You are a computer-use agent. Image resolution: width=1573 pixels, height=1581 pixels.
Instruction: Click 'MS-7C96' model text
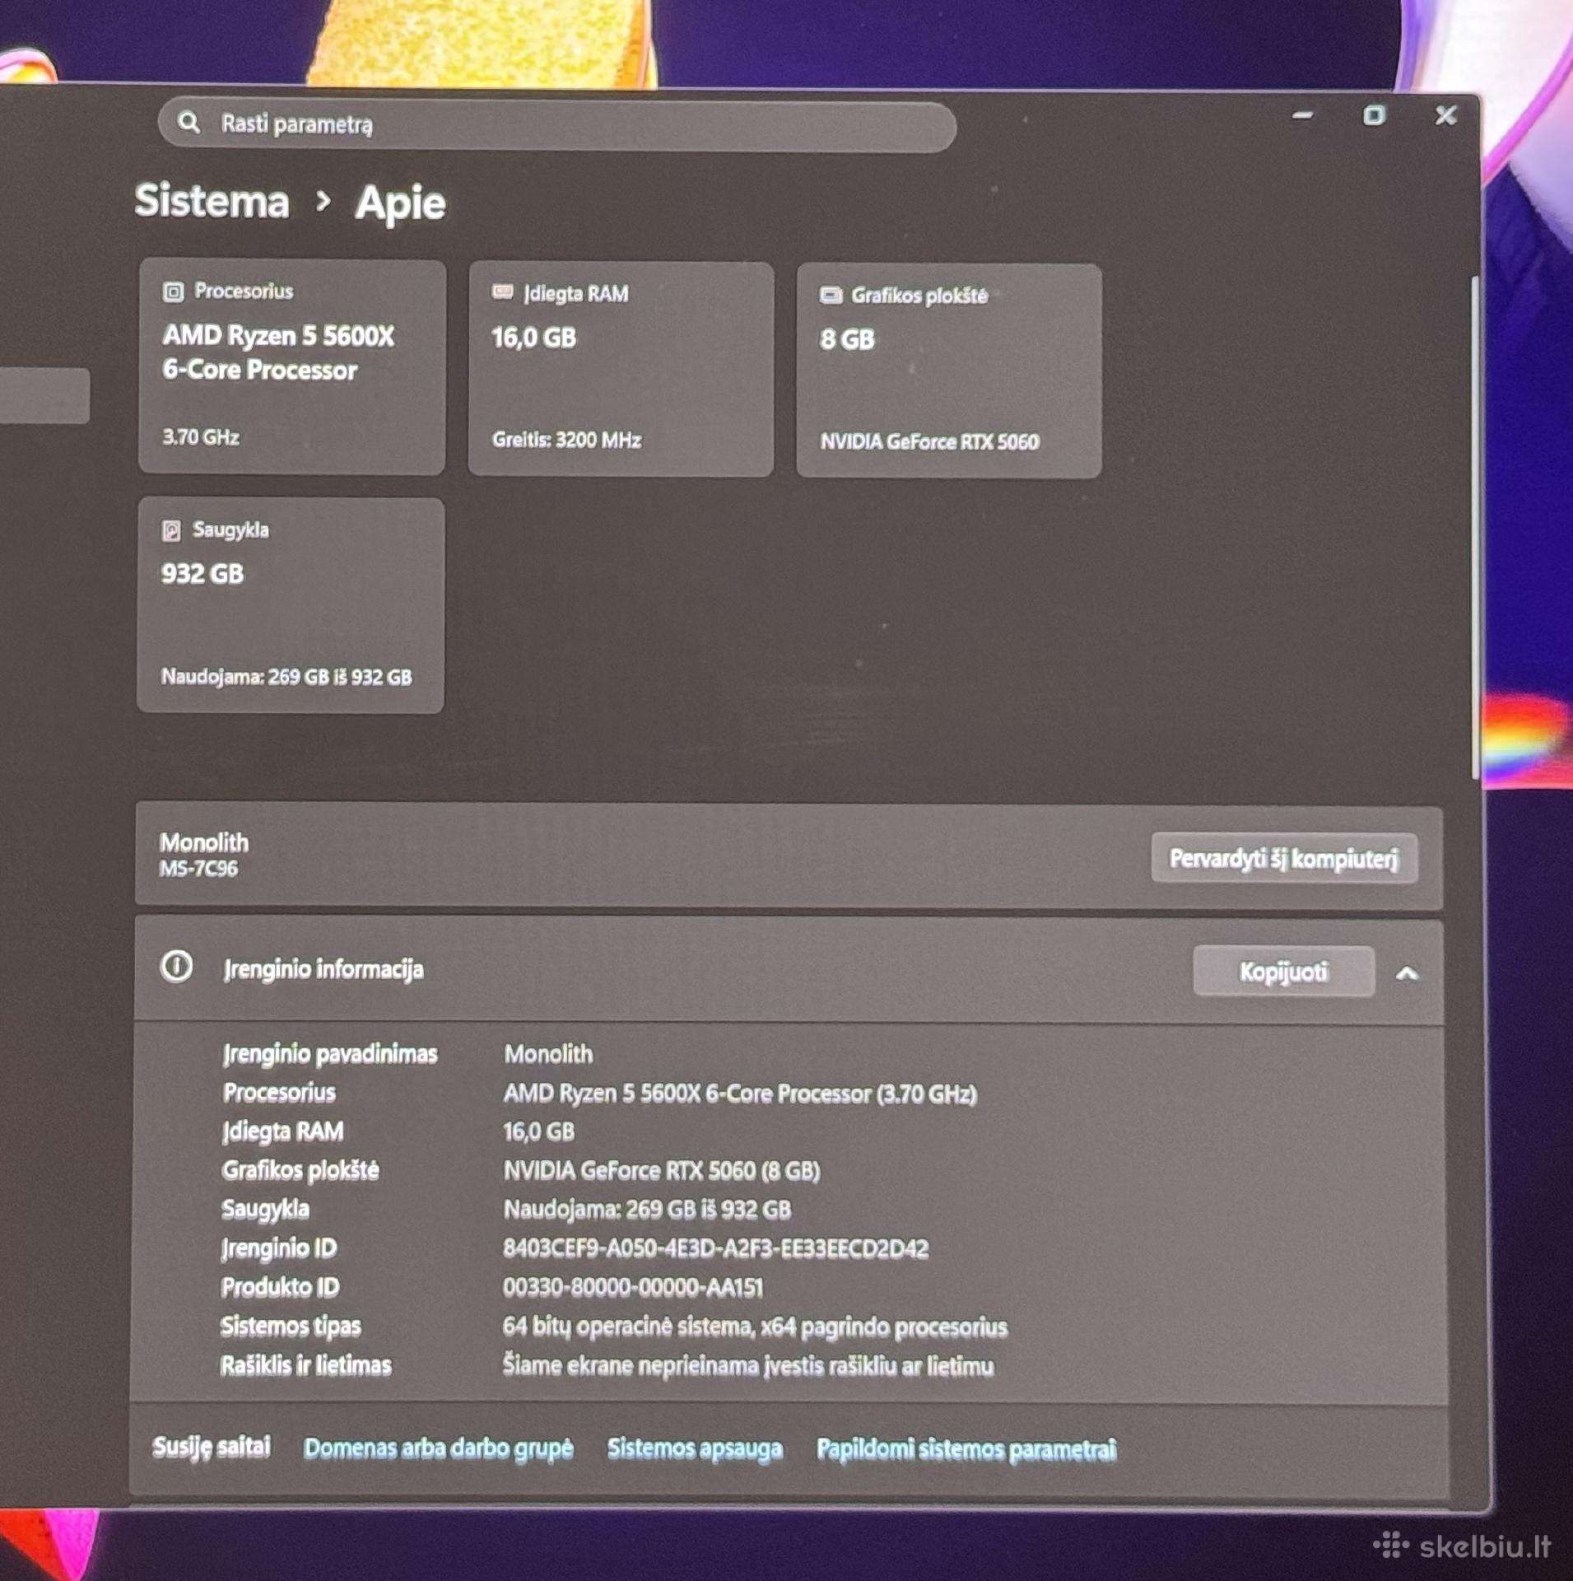198,869
